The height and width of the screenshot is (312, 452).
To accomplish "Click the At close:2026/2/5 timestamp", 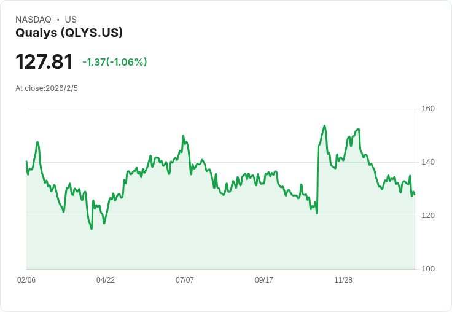I will pyautogui.click(x=47, y=88).
